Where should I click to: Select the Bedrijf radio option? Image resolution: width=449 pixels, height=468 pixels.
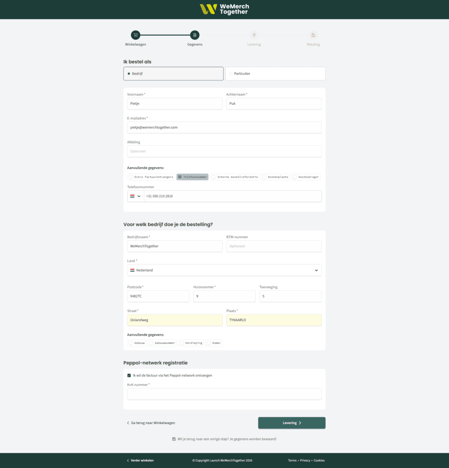[x=129, y=74]
